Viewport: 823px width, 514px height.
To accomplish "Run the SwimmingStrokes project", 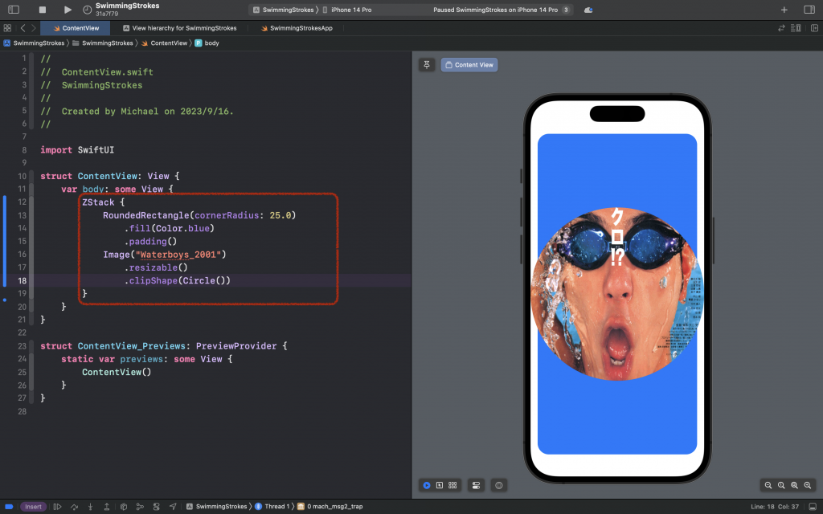I will coord(68,10).
